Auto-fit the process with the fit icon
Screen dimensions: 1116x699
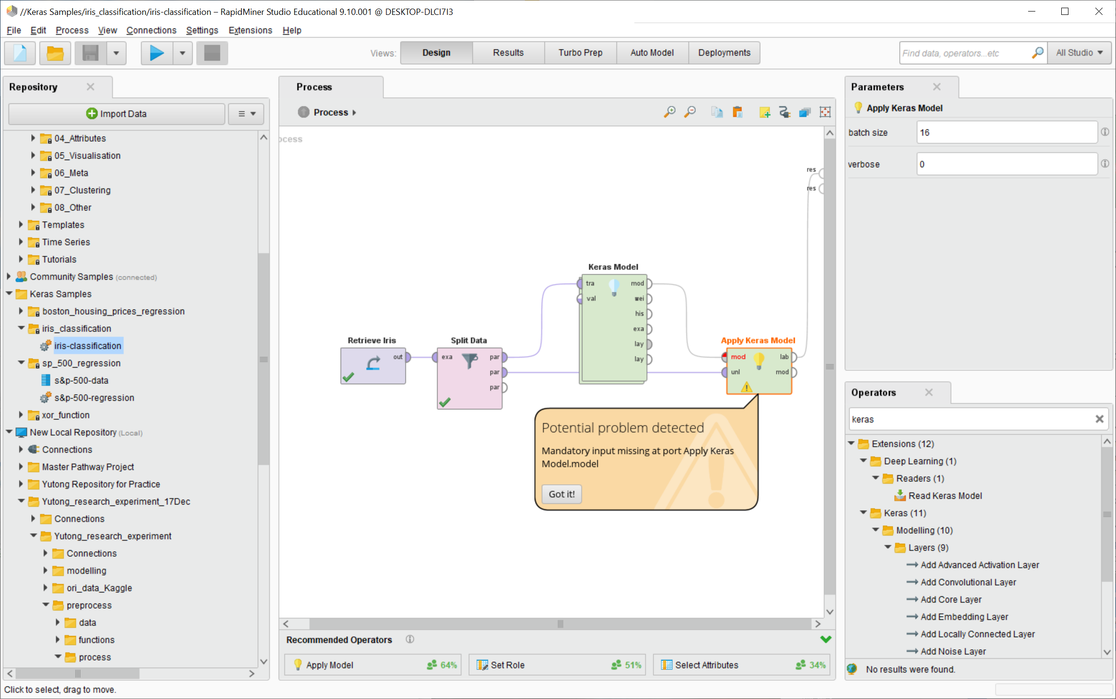click(x=825, y=112)
